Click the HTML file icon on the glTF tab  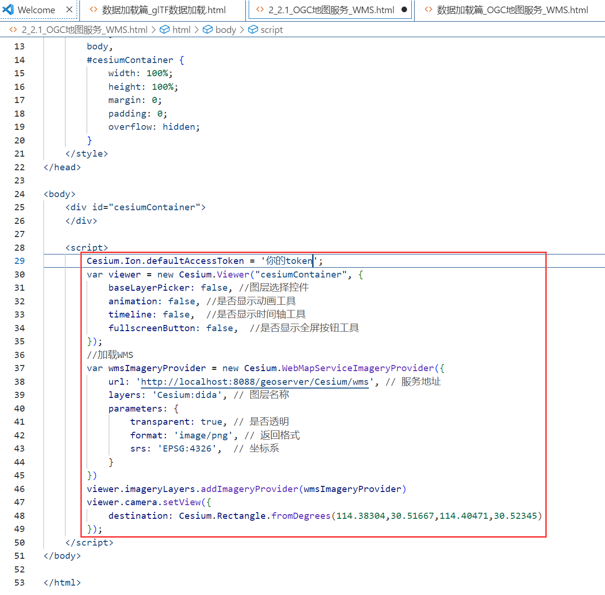click(94, 9)
